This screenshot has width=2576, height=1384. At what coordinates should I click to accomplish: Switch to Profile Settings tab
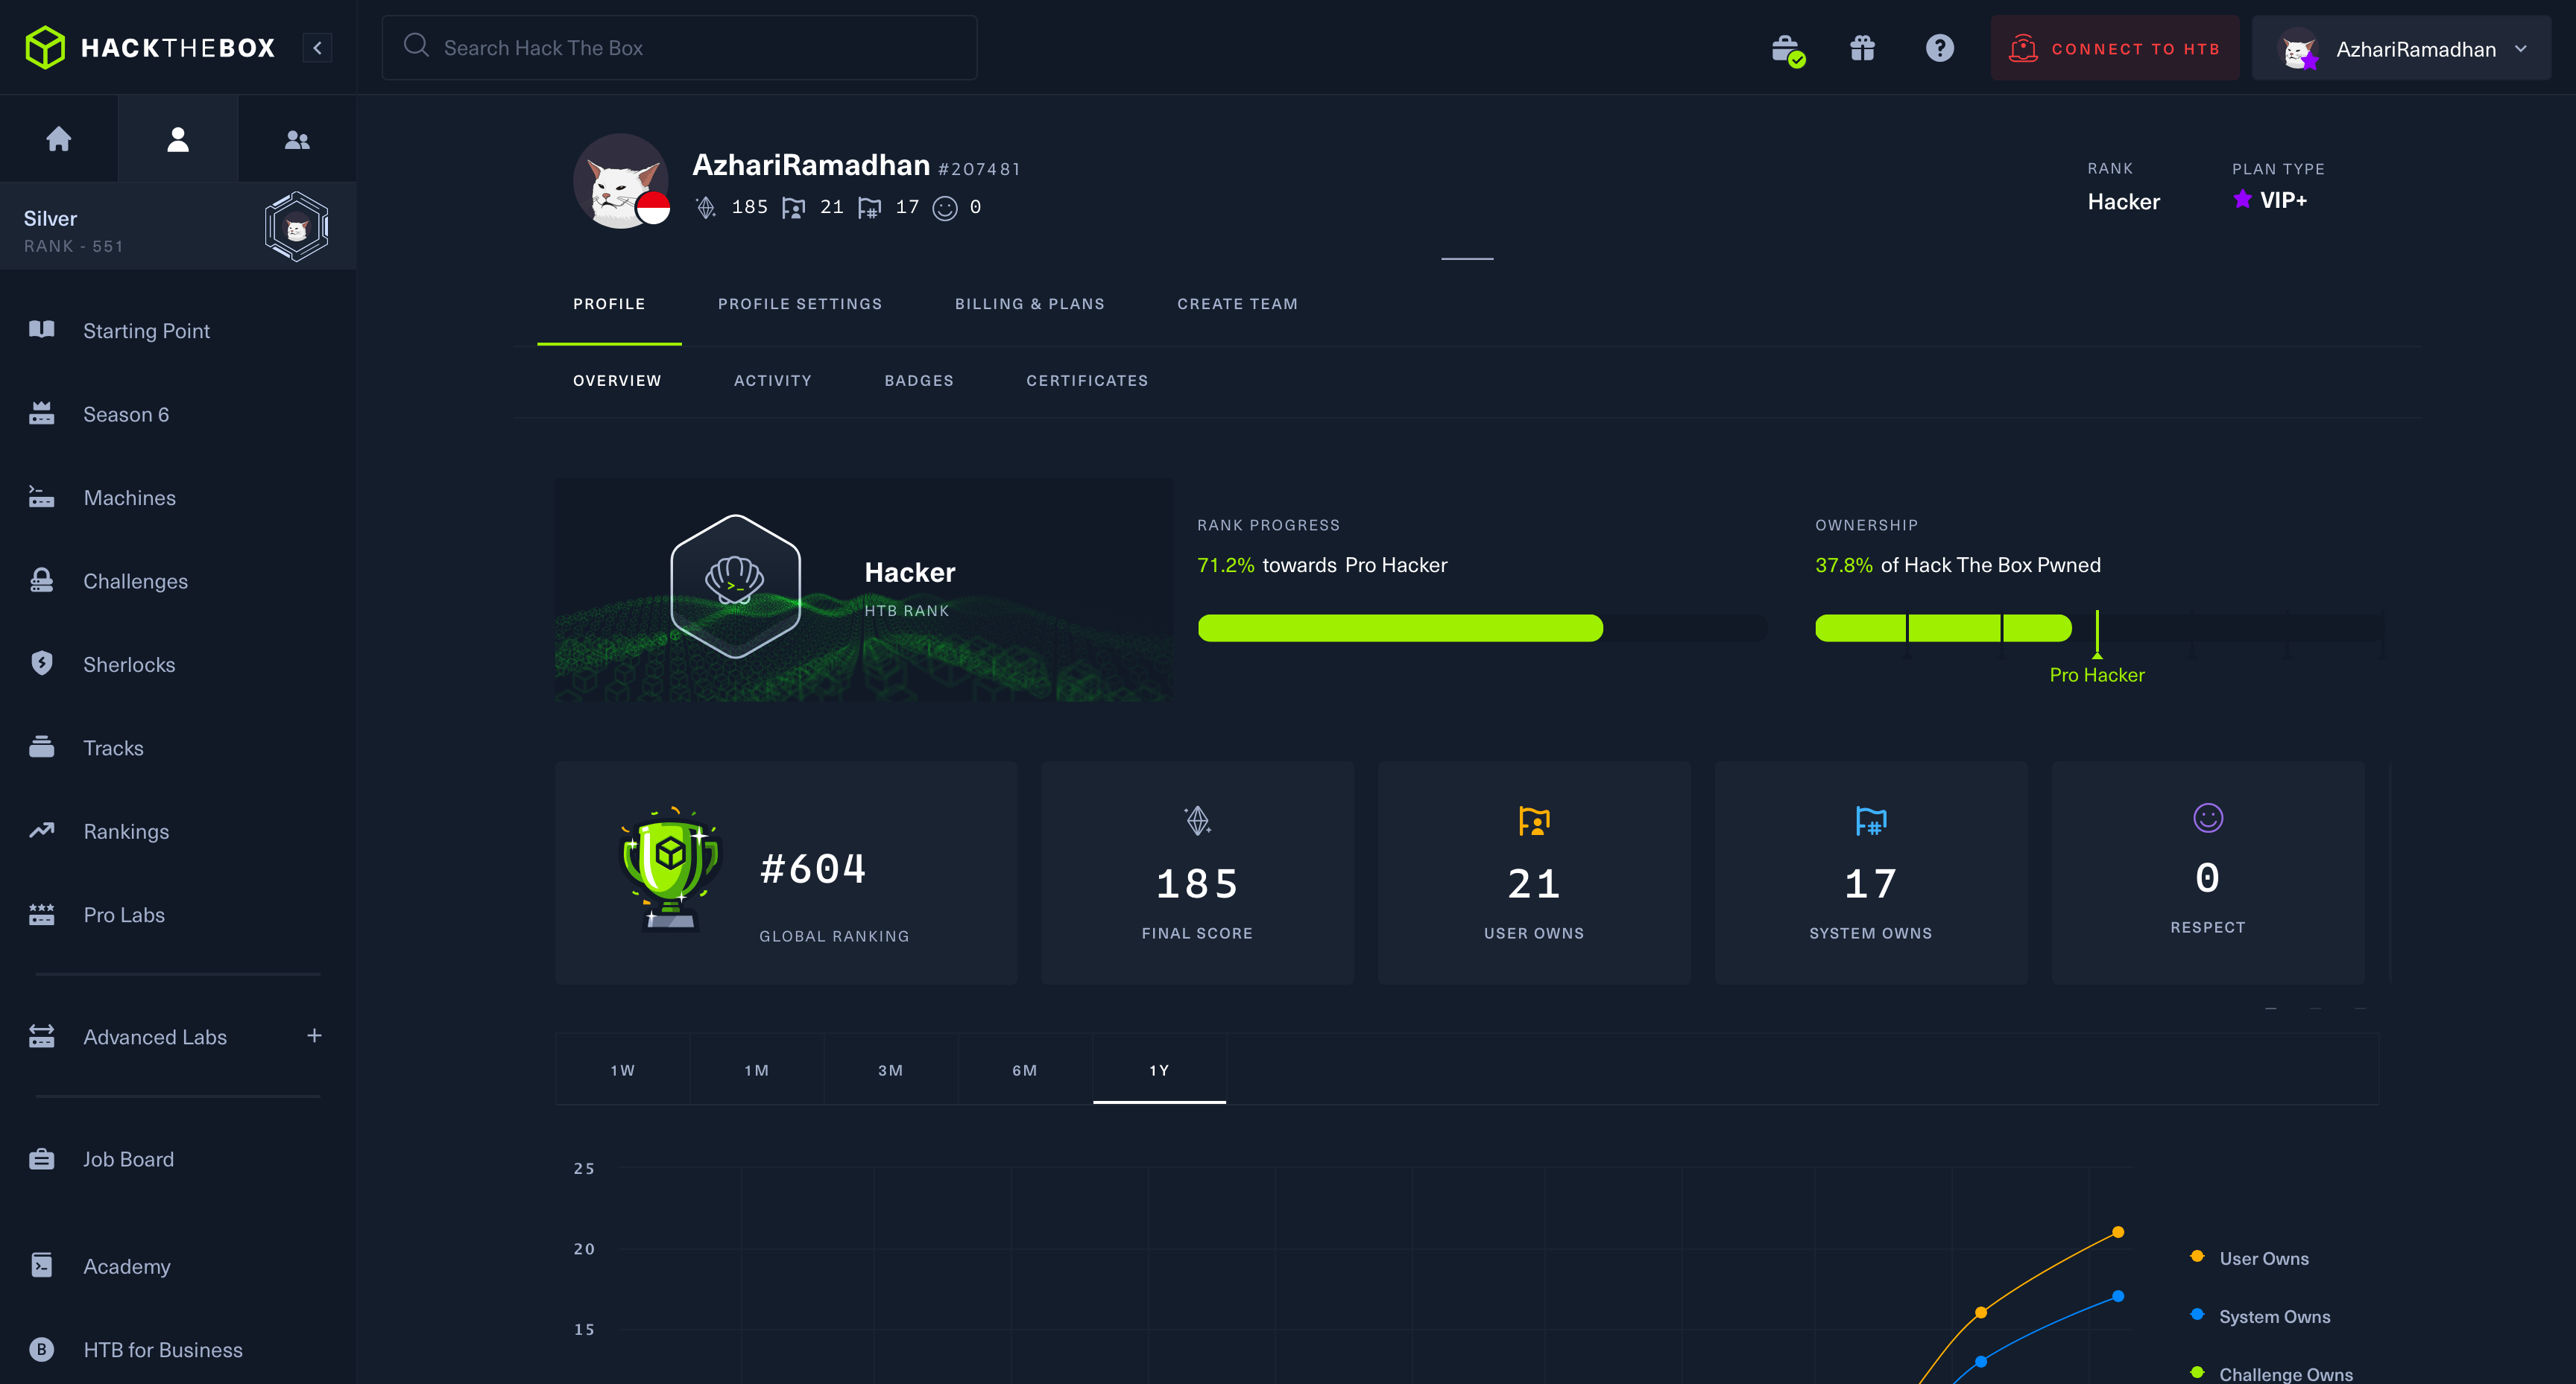pos(800,304)
